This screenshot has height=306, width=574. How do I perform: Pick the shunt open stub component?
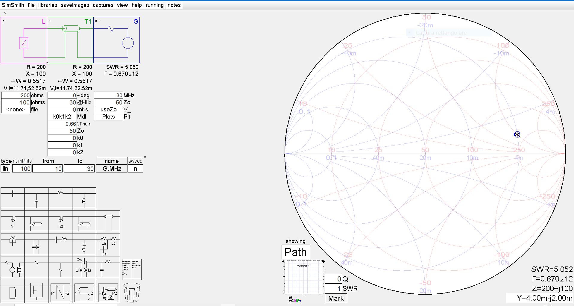[36, 222]
